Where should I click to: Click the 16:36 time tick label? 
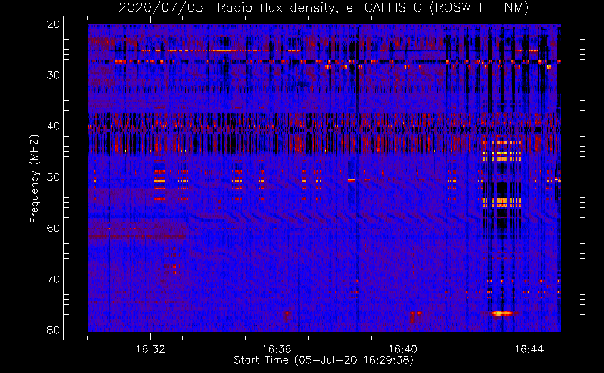(277, 350)
